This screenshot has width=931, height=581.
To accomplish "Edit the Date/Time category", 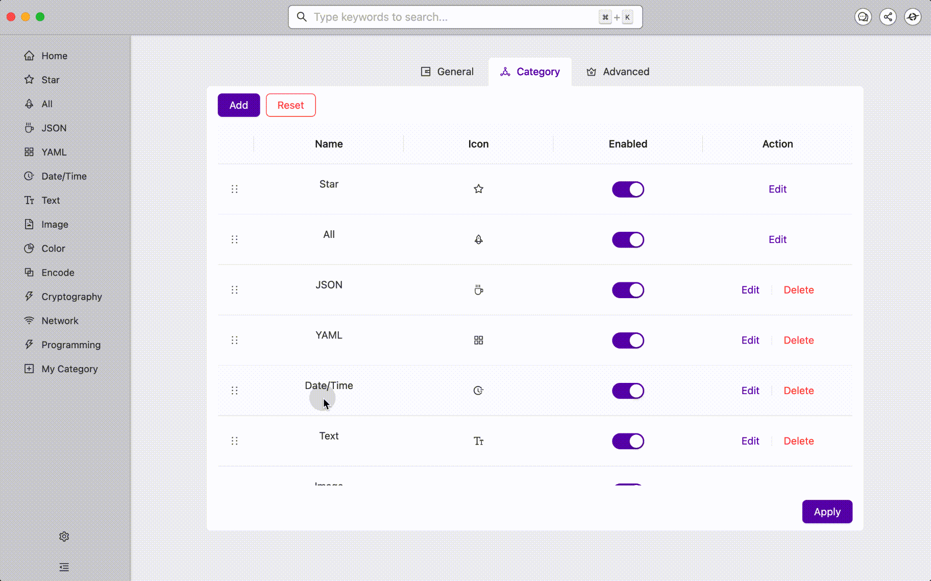I will point(750,391).
